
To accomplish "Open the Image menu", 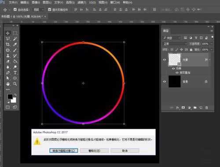I will click(36, 2).
